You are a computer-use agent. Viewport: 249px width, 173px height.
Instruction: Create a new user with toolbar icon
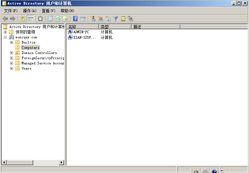[x=93, y=19]
